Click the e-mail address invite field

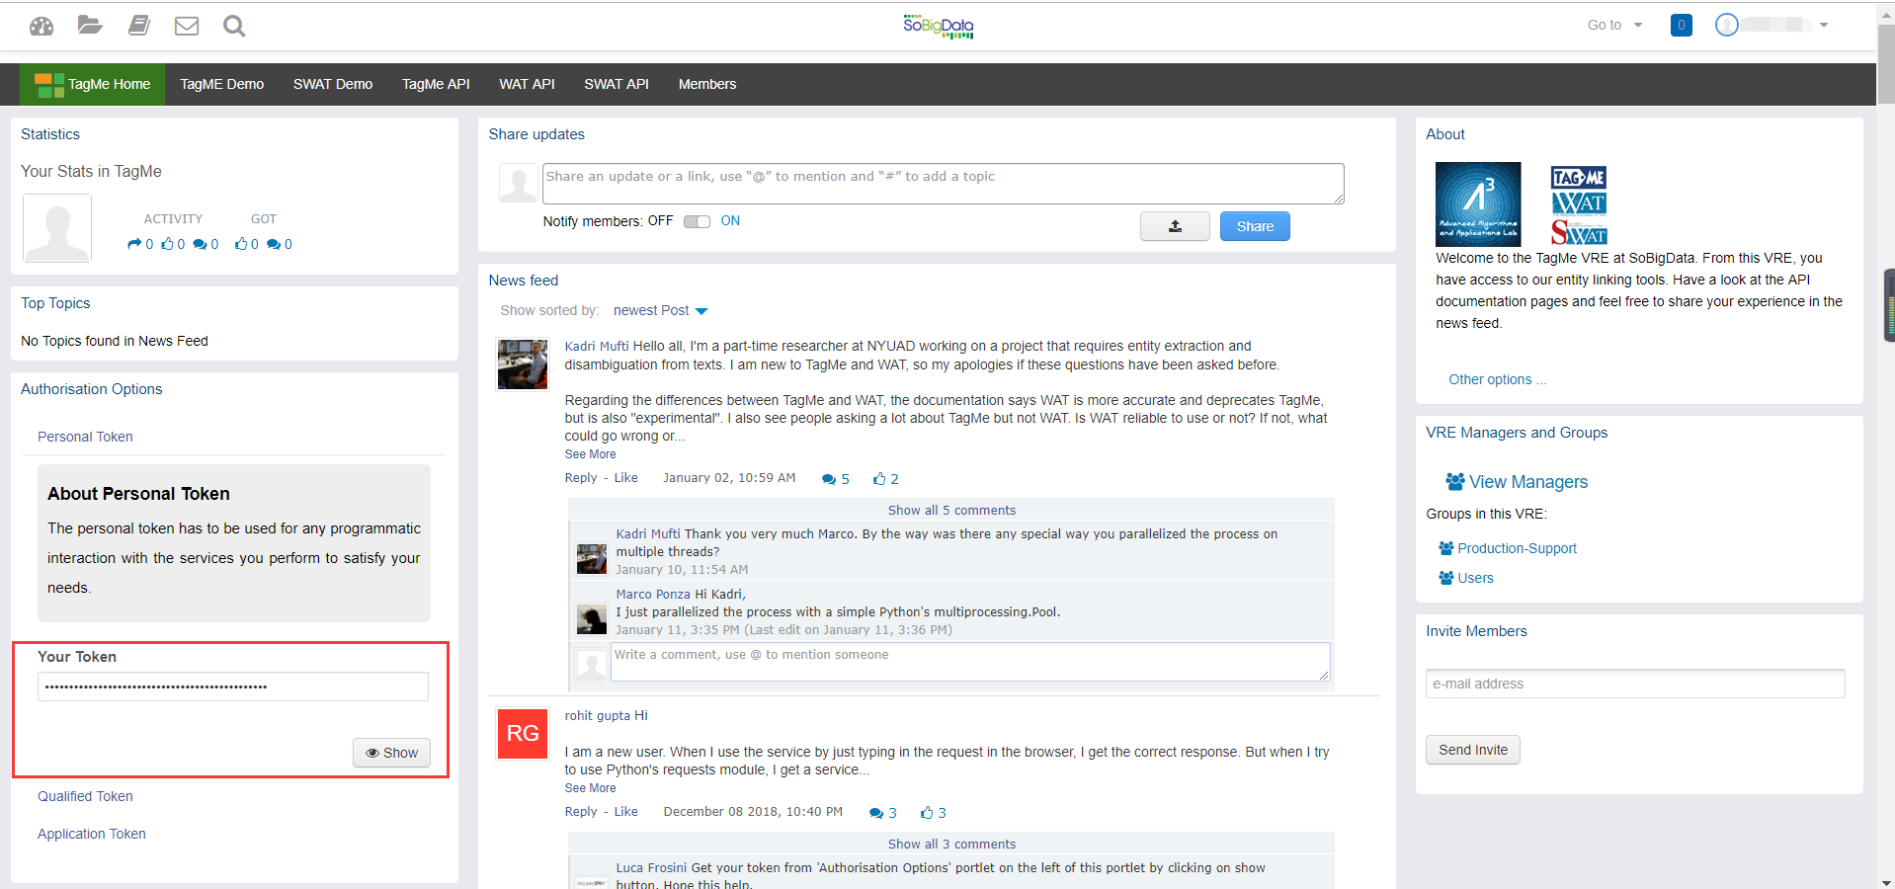pos(1635,684)
